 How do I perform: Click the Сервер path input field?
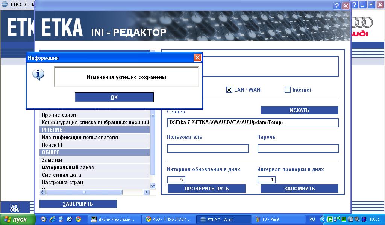pyautogui.click(x=253, y=123)
